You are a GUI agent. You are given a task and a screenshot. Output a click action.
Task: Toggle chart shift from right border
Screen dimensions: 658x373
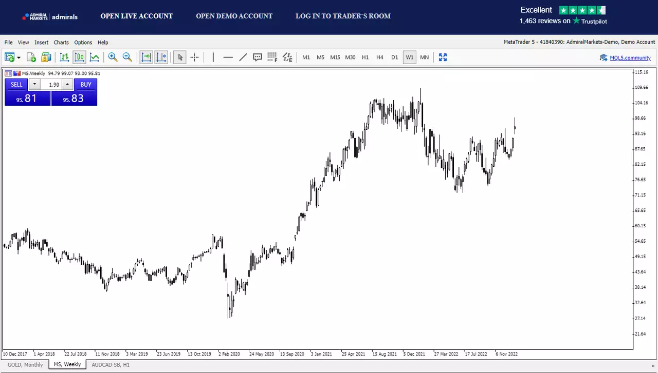tap(161, 57)
